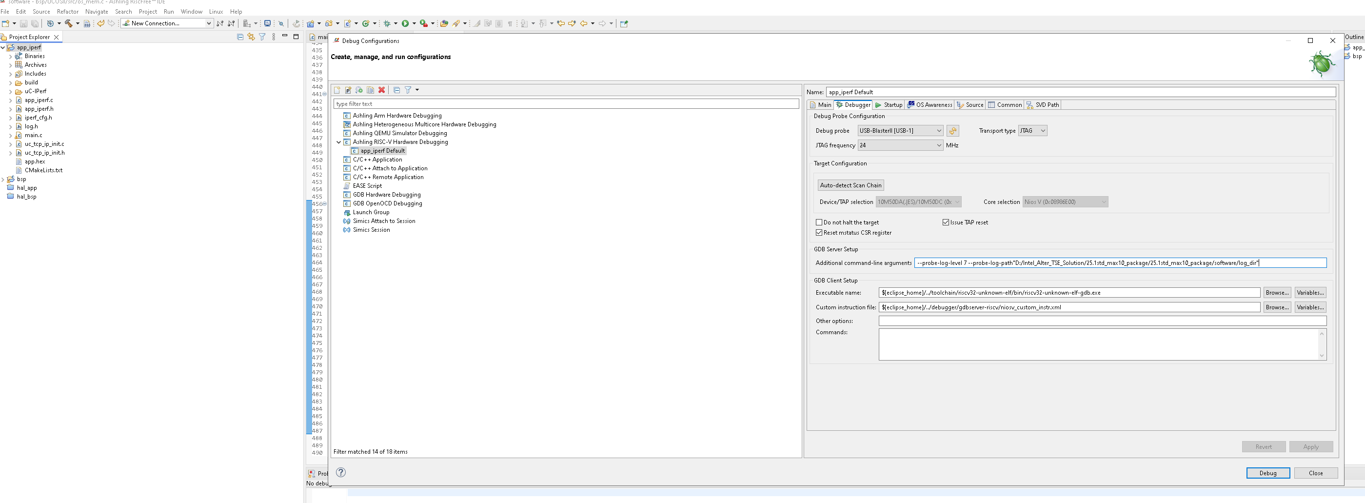Open the dialog help question-mark icon
This screenshot has height=503, width=1365.
point(341,472)
